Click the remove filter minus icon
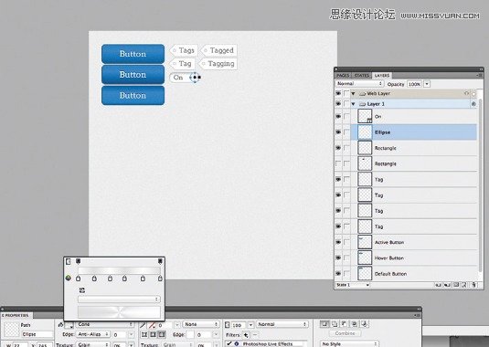 pyautogui.click(x=255, y=335)
